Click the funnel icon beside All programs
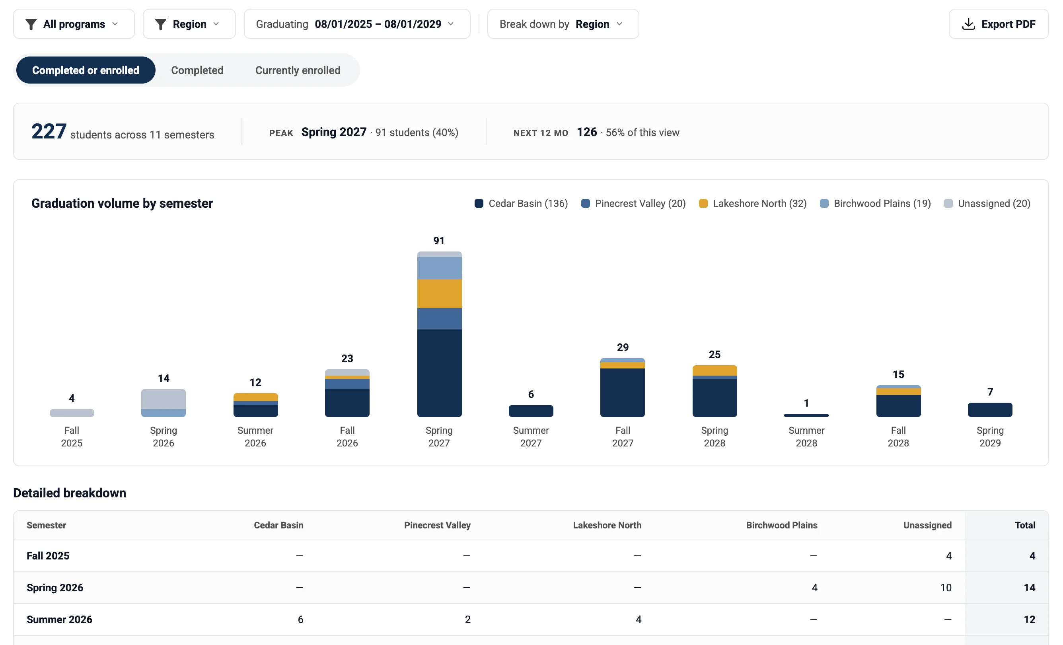 tap(31, 24)
